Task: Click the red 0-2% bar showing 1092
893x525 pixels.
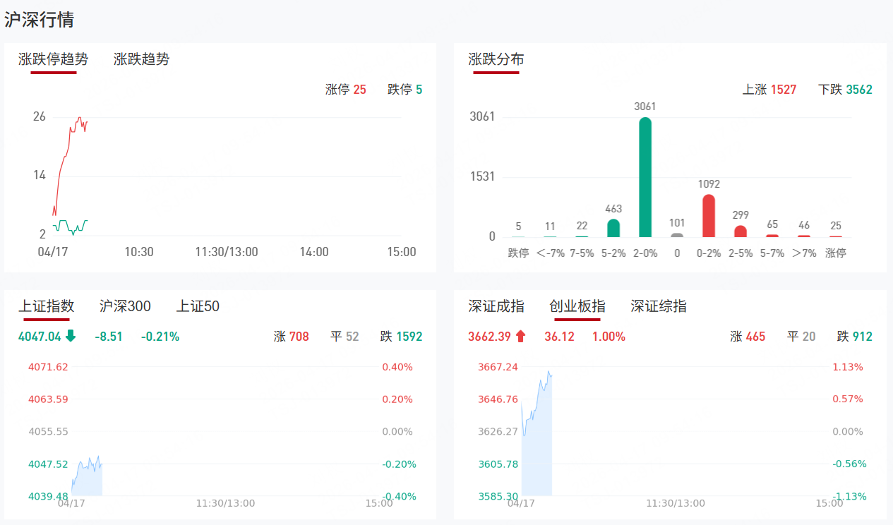Action: pos(709,216)
